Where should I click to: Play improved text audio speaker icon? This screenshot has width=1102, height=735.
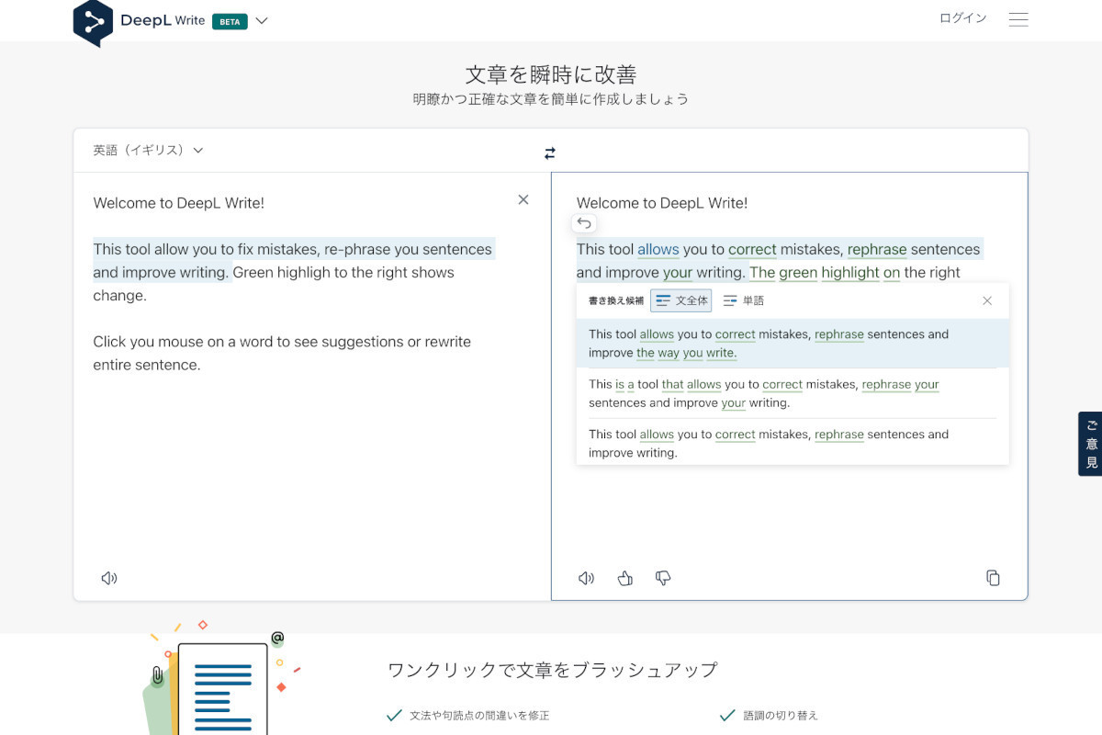click(586, 578)
